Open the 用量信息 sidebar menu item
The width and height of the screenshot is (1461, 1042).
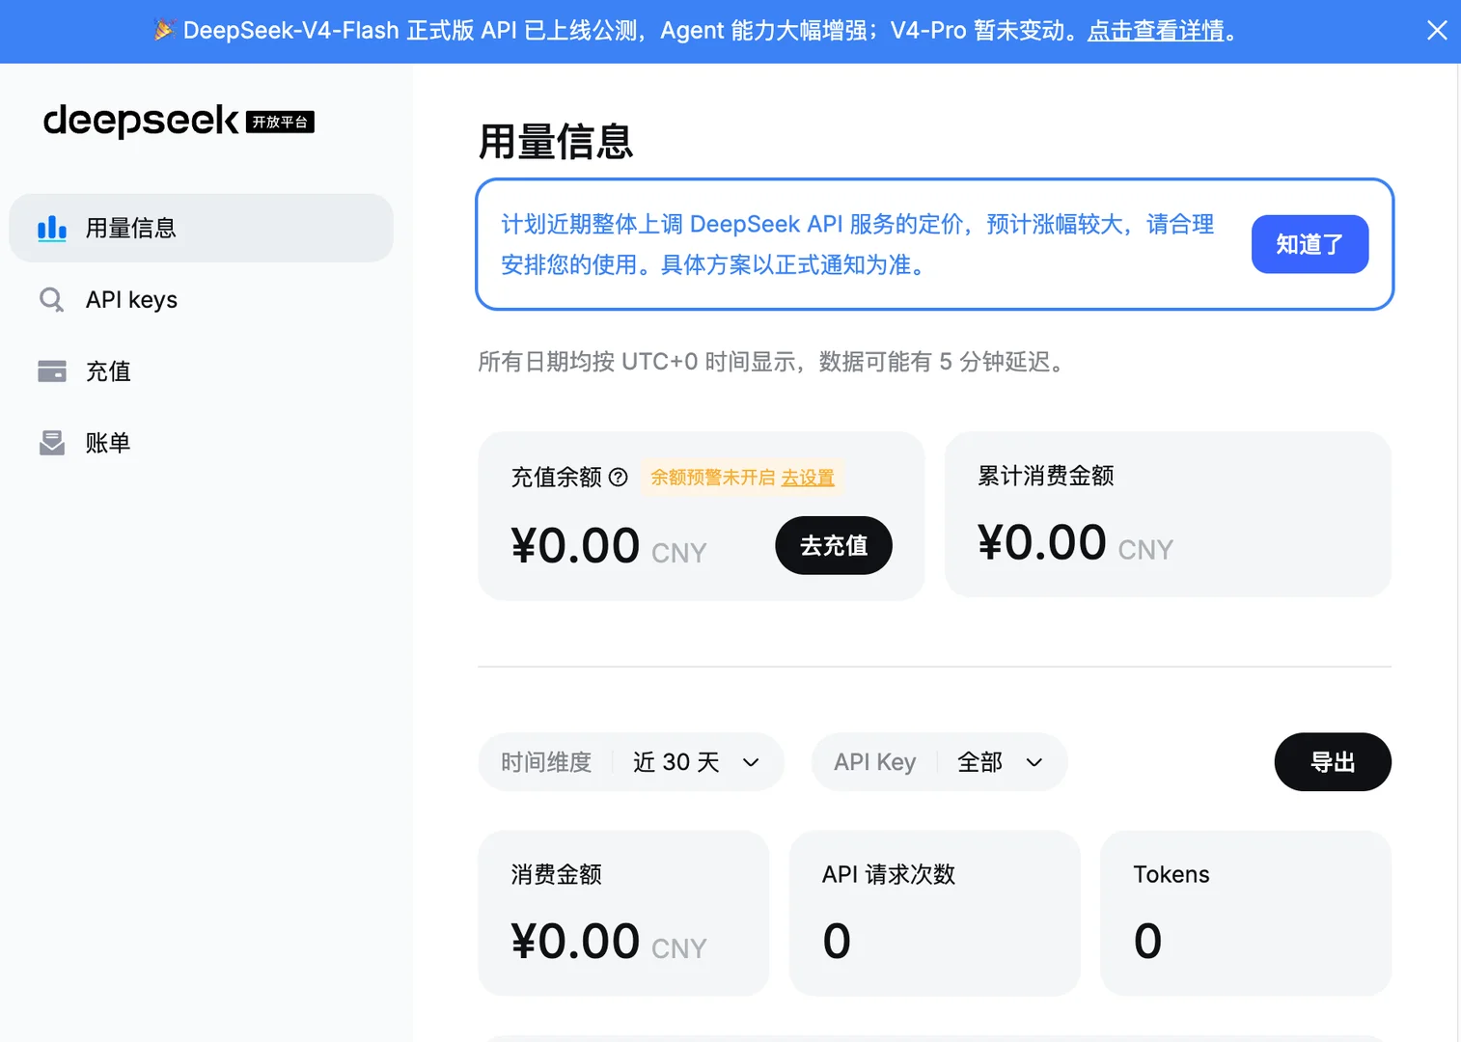coord(202,228)
